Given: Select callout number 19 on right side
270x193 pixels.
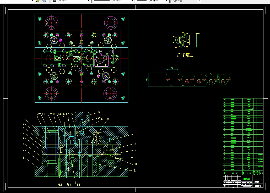Looking at the screenshot, I should click(x=135, y=134).
